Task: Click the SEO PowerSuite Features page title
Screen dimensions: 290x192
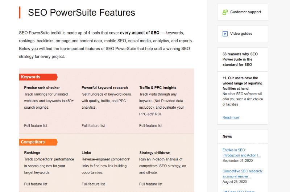Action: [82, 13]
